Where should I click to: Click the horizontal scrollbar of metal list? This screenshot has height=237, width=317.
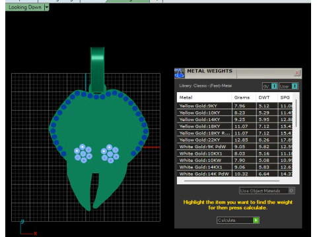pos(232,181)
